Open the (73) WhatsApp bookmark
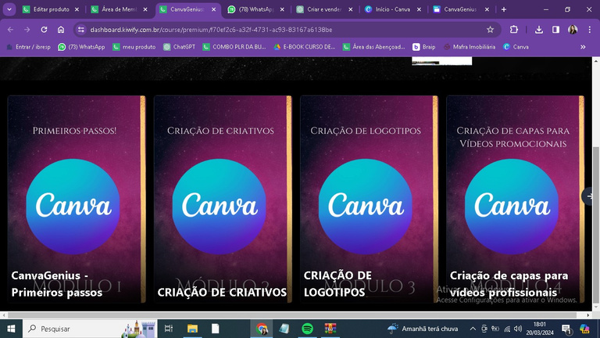Screen dimensions: 600x338 coord(81,47)
